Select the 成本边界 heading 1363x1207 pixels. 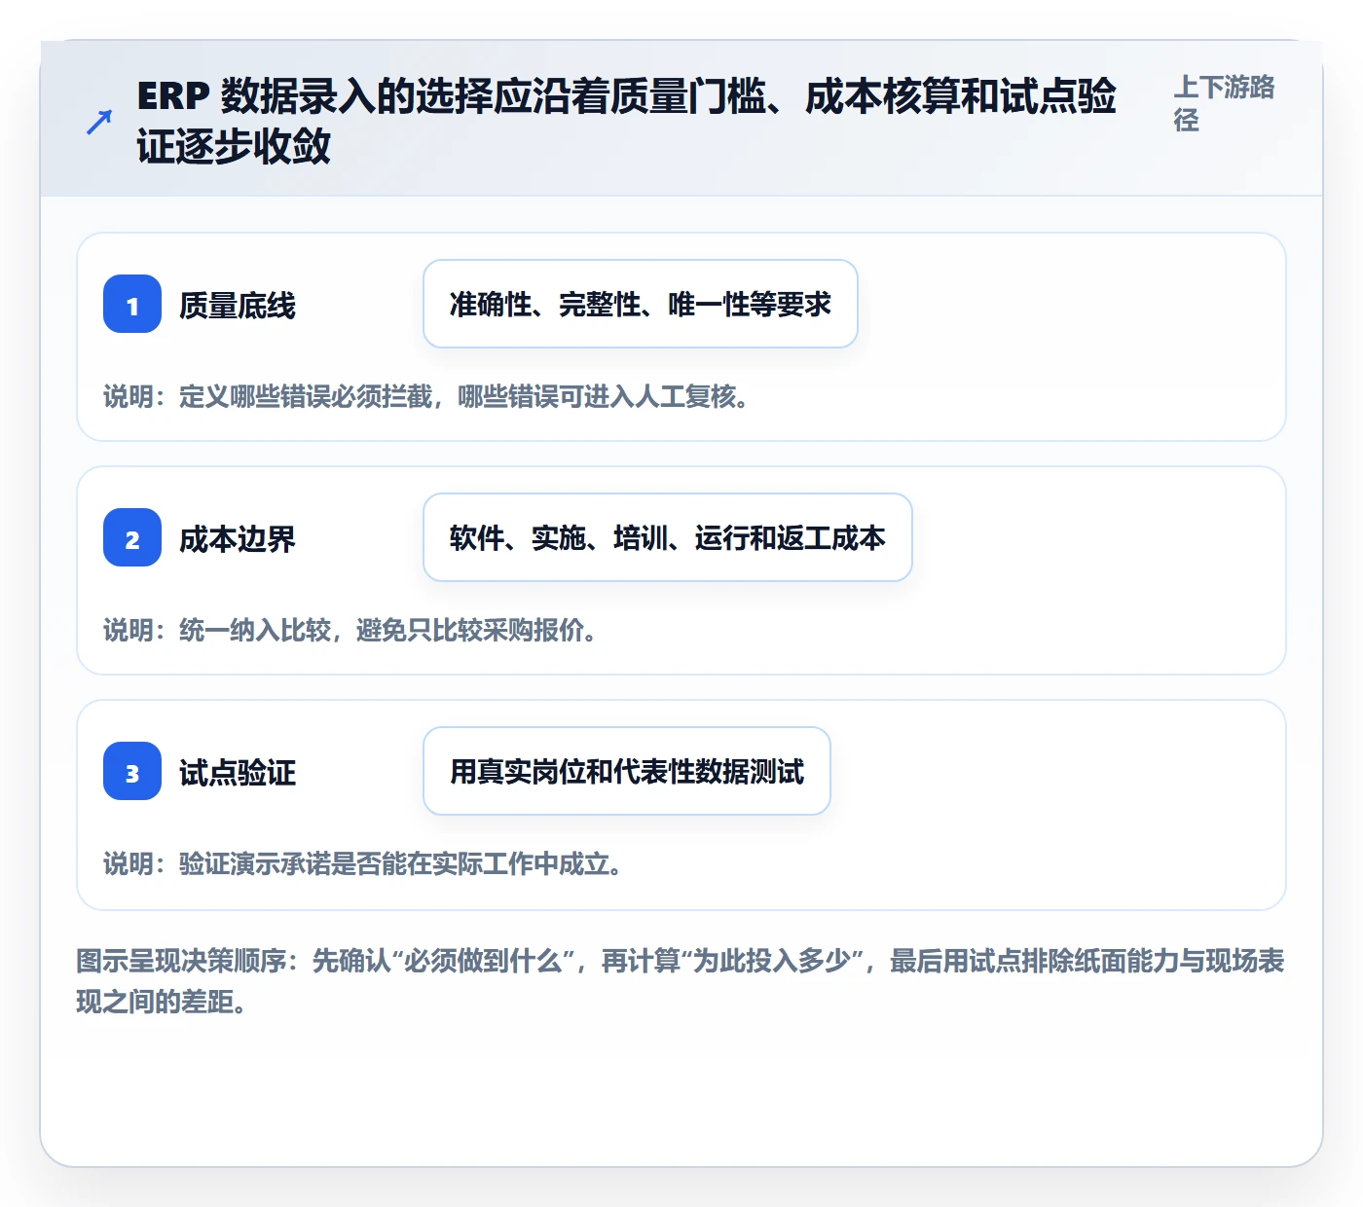(238, 539)
